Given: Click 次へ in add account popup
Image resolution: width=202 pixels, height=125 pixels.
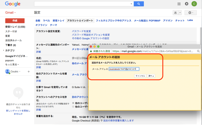Looking at the screenshot, I should (x=151, y=76).
